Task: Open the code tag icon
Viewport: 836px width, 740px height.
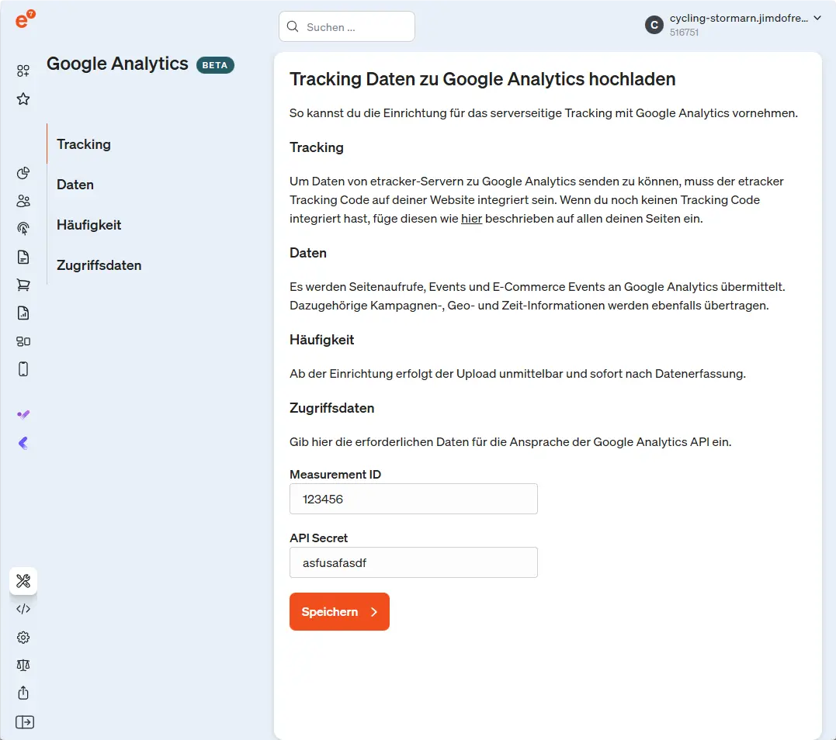Action: 23,609
